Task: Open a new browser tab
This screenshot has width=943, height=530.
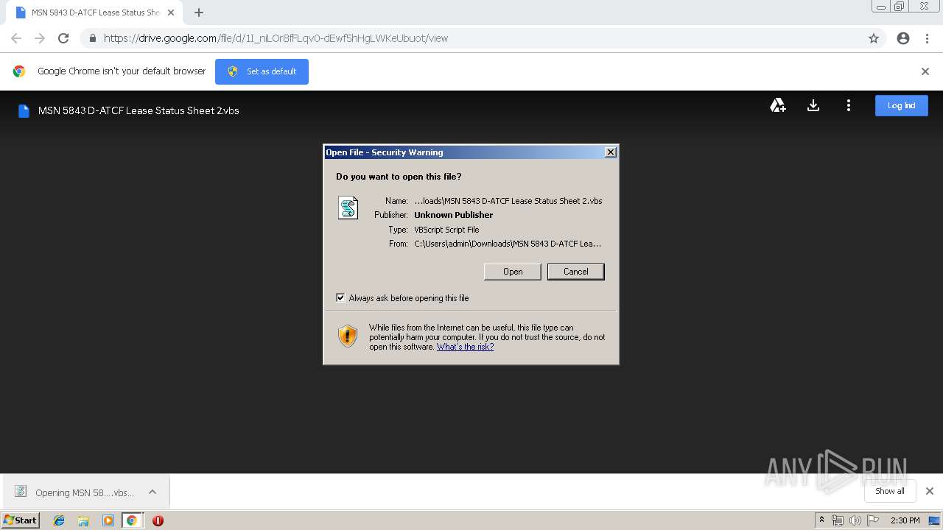Action: pos(199,13)
